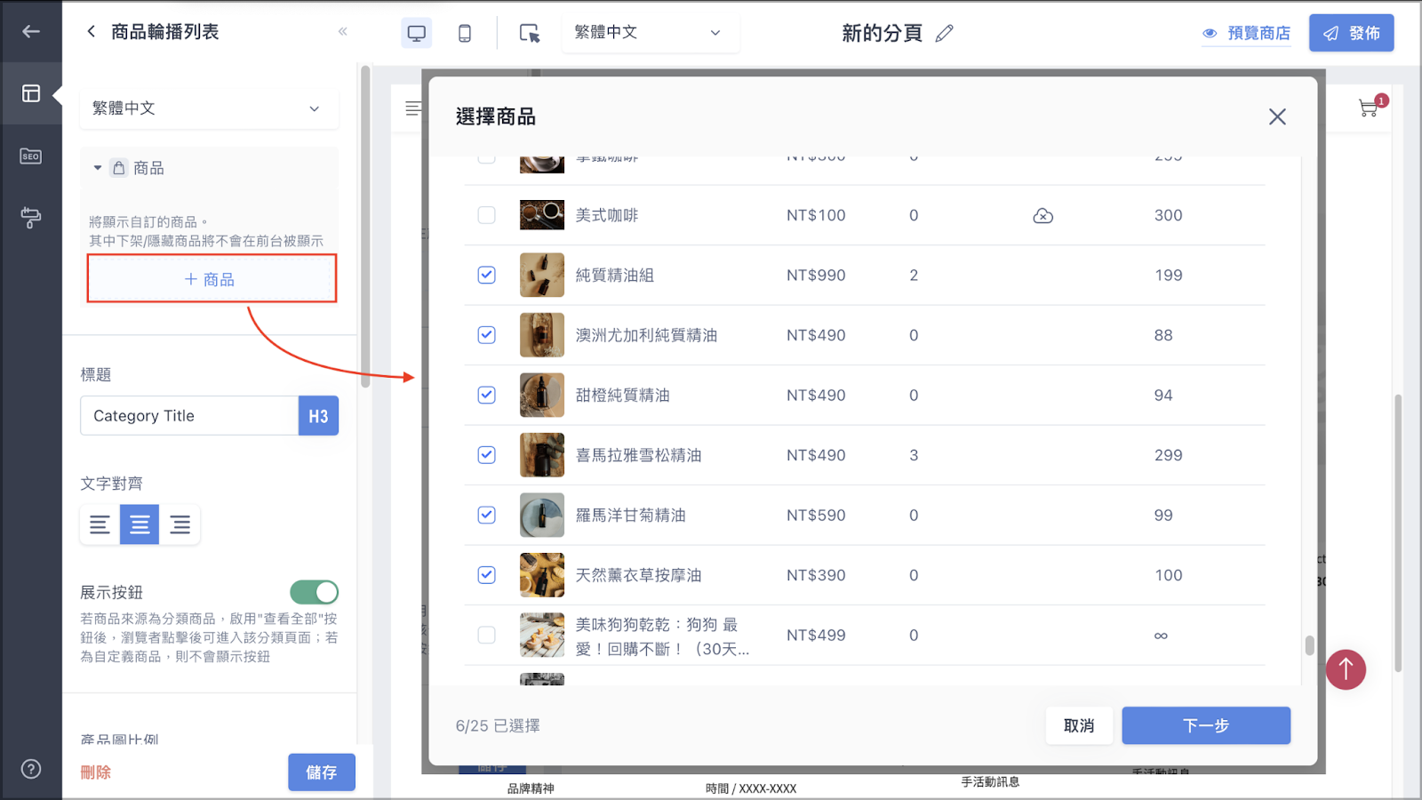Click the 6/25 已選擇 counter text
Screen dimensions: 1422x800
[498, 725]
